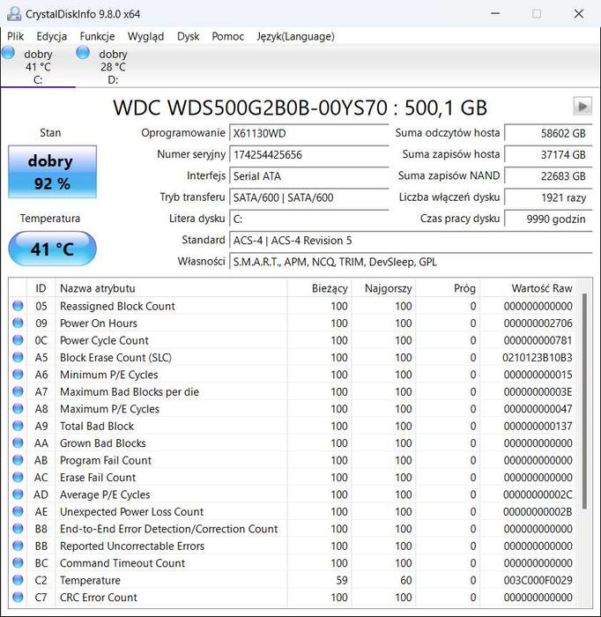Click NAND writes value 22683 GB
The height and width of the screenshot is (617, 601).
pos(548,176)
